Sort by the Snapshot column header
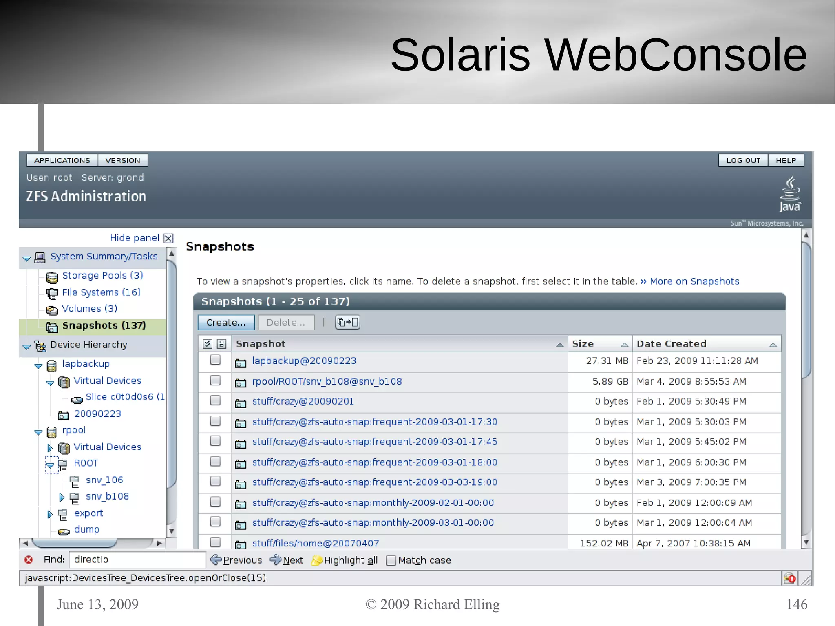This screenshot has width=835, height=626. click(x=400, y=344)
